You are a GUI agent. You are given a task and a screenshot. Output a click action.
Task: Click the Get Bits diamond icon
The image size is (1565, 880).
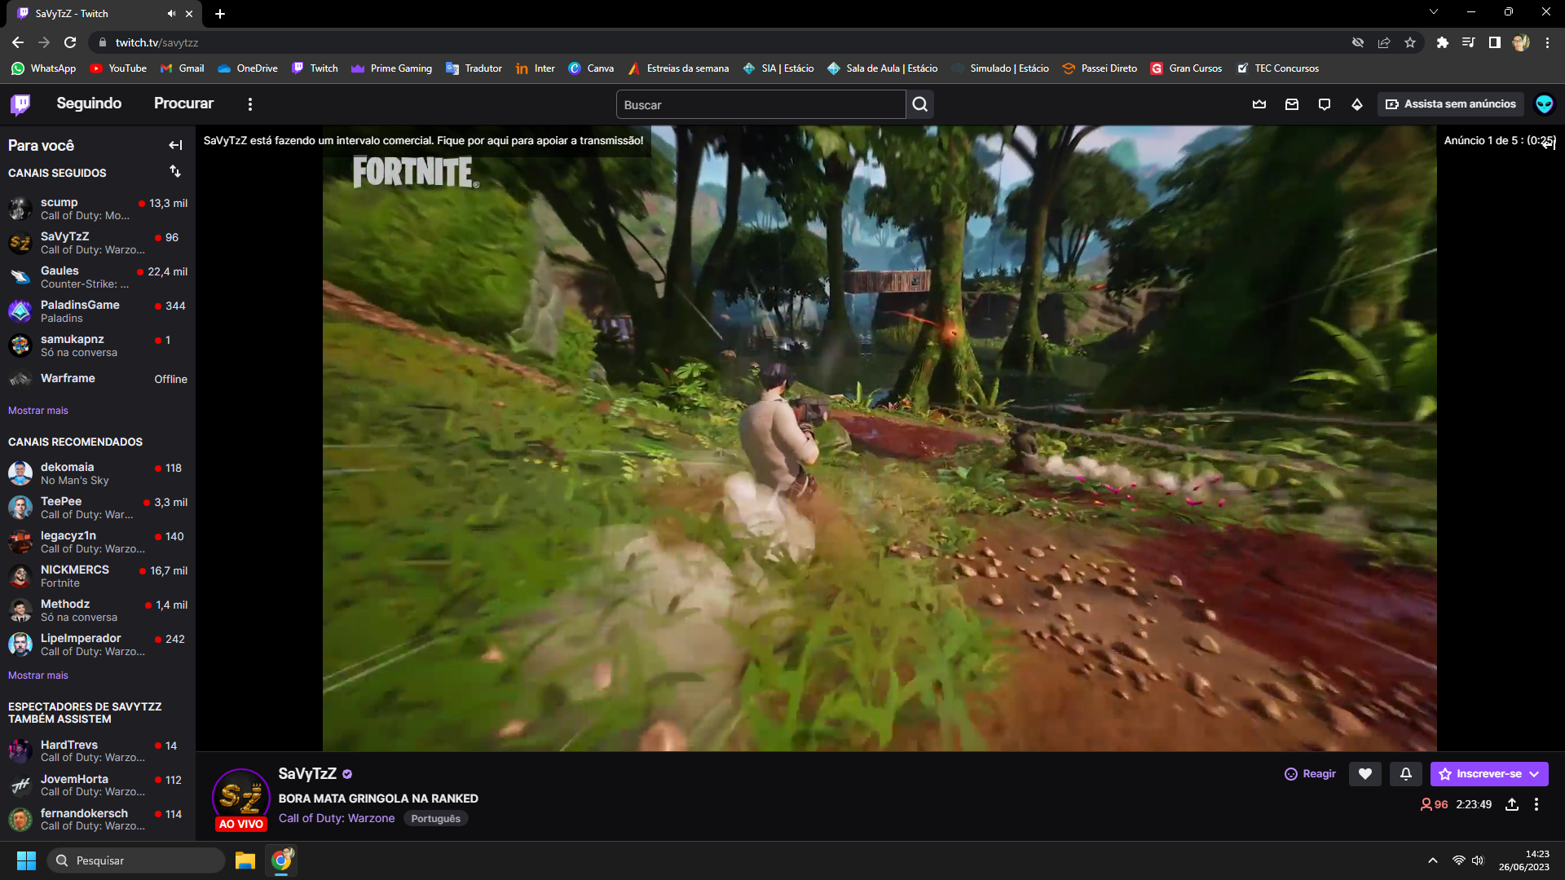(1357, 104)
